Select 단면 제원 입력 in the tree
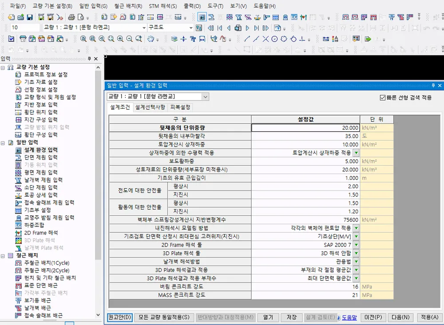Viewport: 444px width, 325px height. click(41, 158)
